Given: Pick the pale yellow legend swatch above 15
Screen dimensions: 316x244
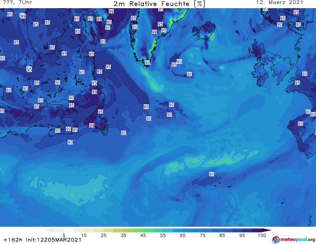Looking at the screenshot, I should (x=79, y=230).
